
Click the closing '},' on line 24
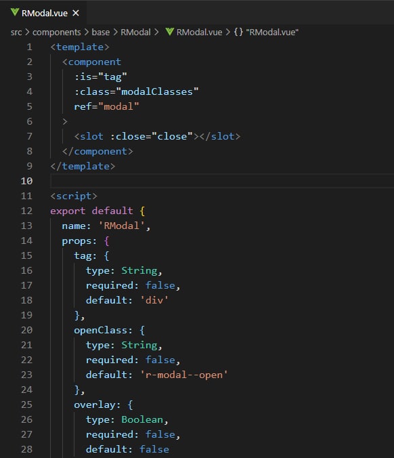[79, 390]
